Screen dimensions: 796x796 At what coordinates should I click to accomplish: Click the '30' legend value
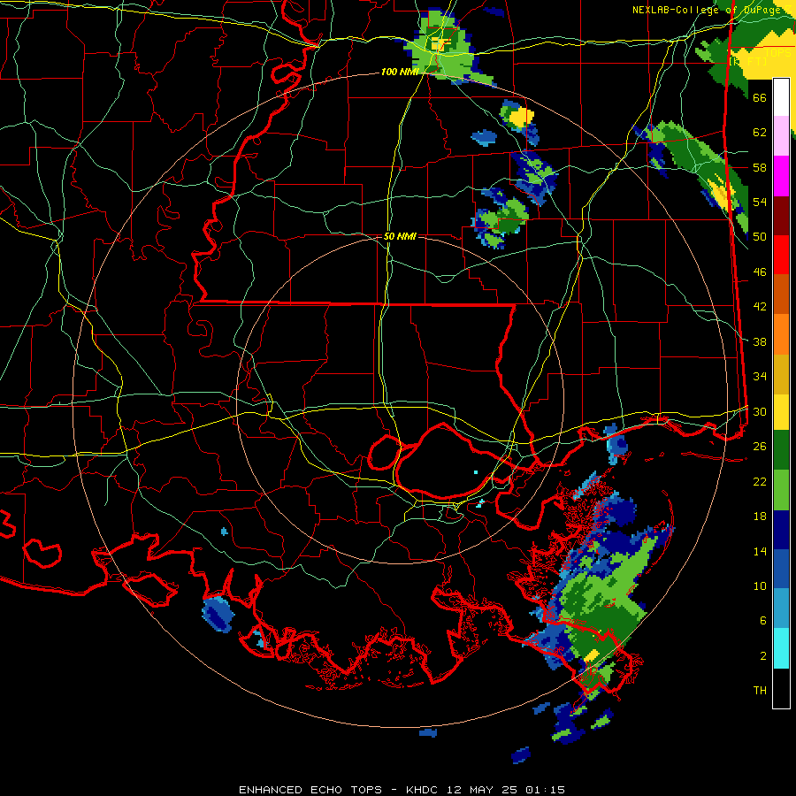(760, 411)
